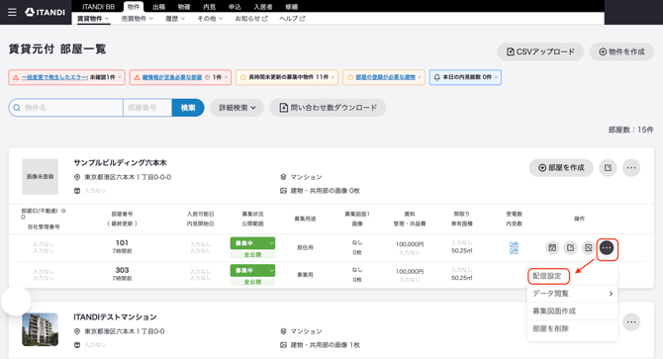The width and height of the screenshot is (663, 359).
Task: Open the ヘルプ external link
Action: (292, 19)
